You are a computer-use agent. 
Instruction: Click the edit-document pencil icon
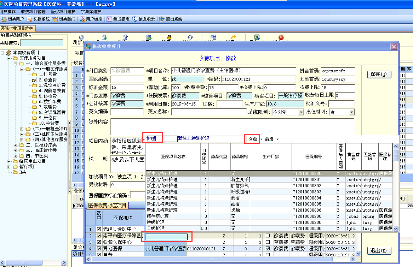pyautogui.click(x=125, y=37)
